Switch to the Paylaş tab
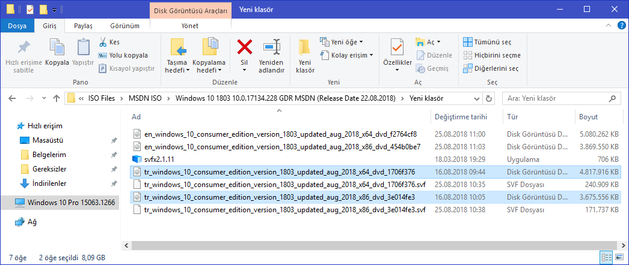The height and width of the screenshot is (265, 629). (83, 26)
